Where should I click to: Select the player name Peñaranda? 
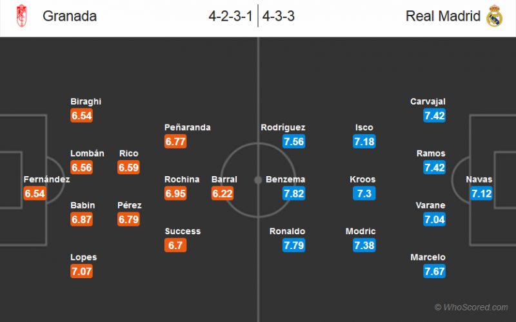click(188, 128)
